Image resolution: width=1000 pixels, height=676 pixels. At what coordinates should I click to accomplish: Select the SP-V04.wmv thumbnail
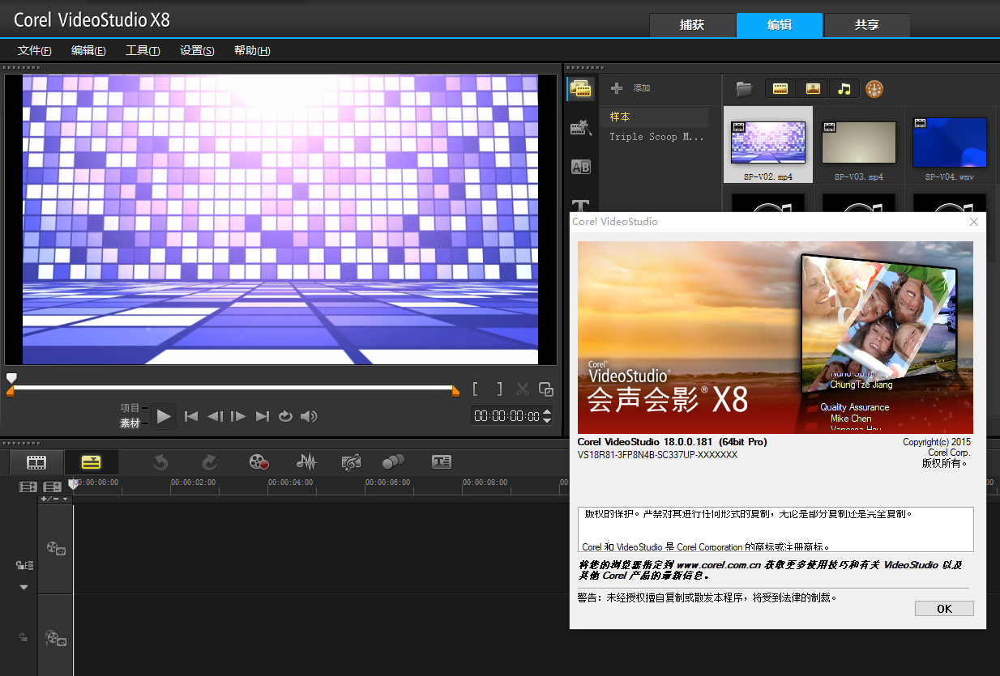coord(949,143)
